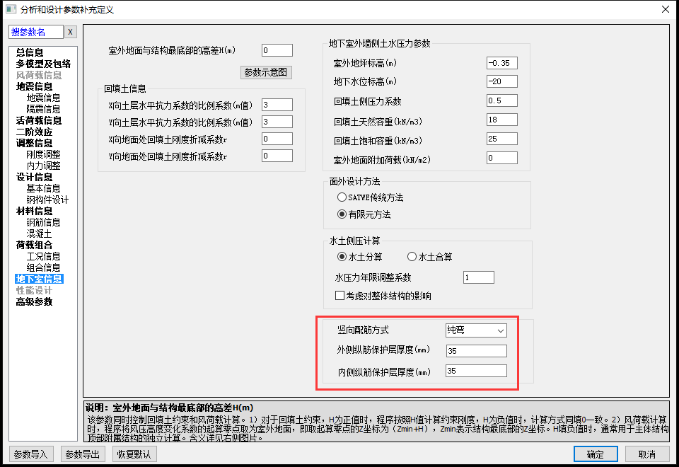Select 多模型及包络 in the sidebar
The image size is (679, 467).
tap(43, 64)
